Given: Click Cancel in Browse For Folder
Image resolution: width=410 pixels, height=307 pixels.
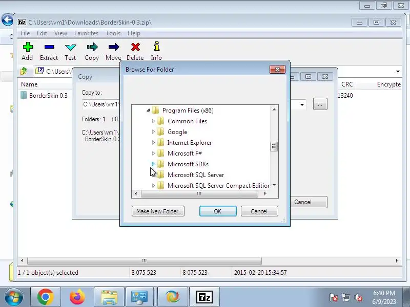Looking at the screenshot, I should 259,211.
